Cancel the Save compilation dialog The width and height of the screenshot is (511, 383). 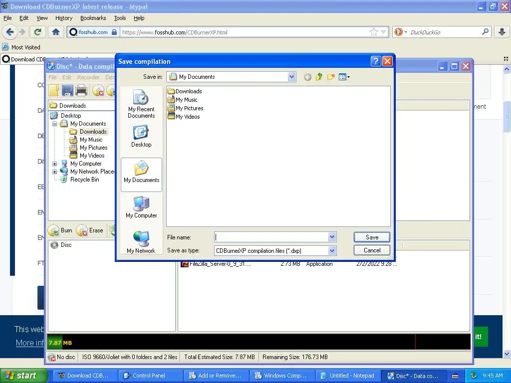pyautogui.click(x=372, y=250)
